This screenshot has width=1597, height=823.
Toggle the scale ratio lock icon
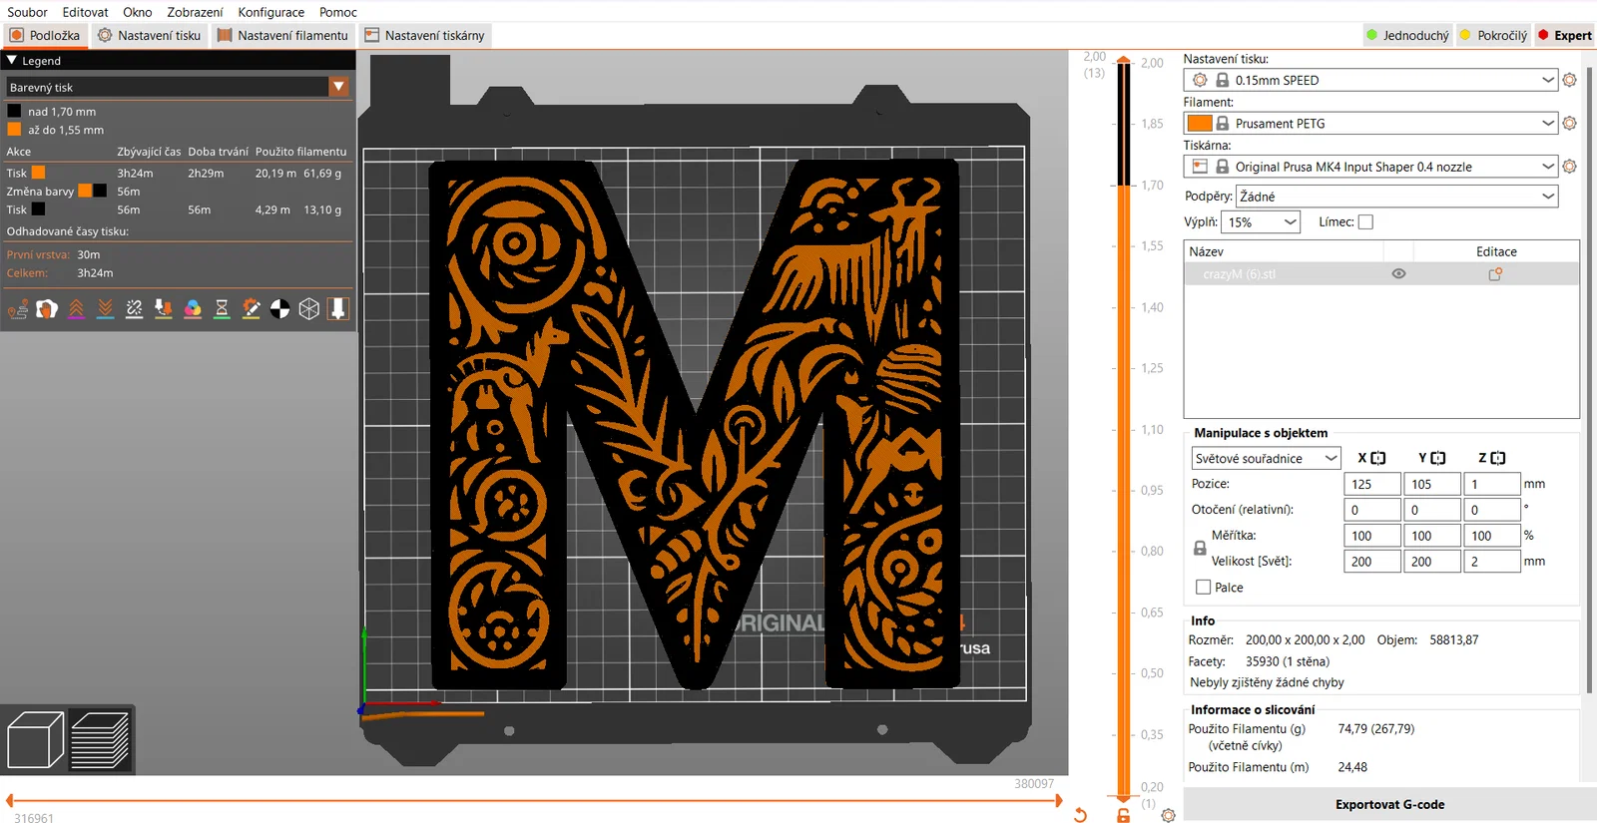pos(1200,549)
